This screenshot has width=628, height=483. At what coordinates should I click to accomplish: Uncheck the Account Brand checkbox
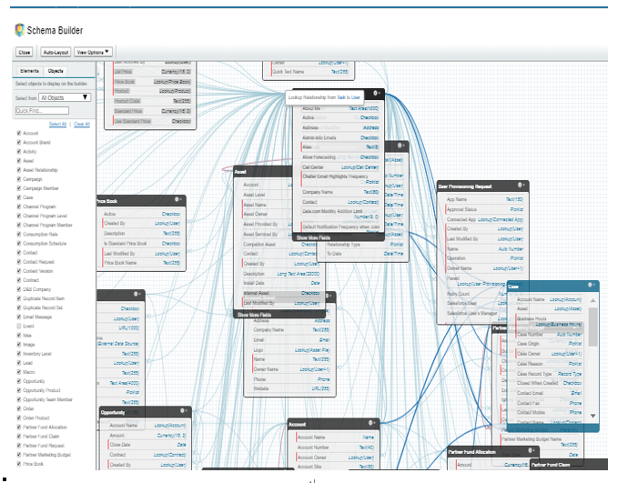click(x=19, y=142)
